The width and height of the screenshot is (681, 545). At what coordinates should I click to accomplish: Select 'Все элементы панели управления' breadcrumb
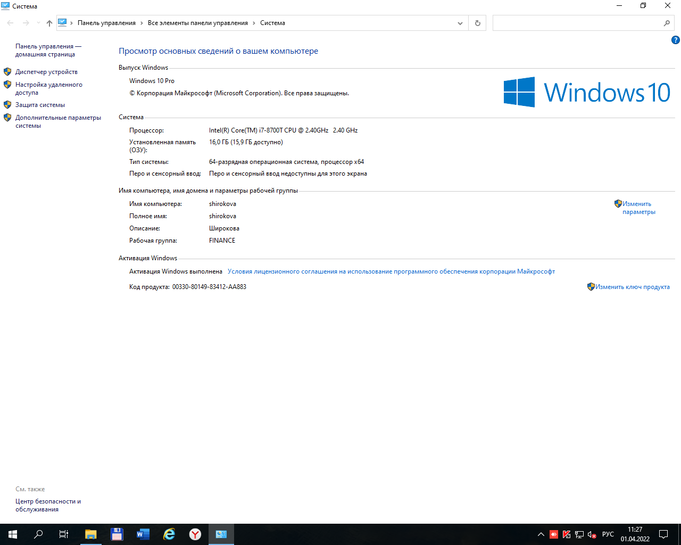198,23
